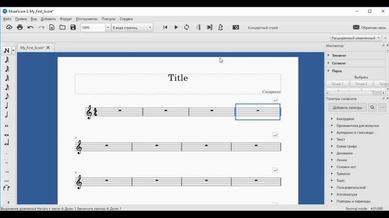Select the eighth note duration
This screenshot has width=389, height=218.
pos(7,96)
